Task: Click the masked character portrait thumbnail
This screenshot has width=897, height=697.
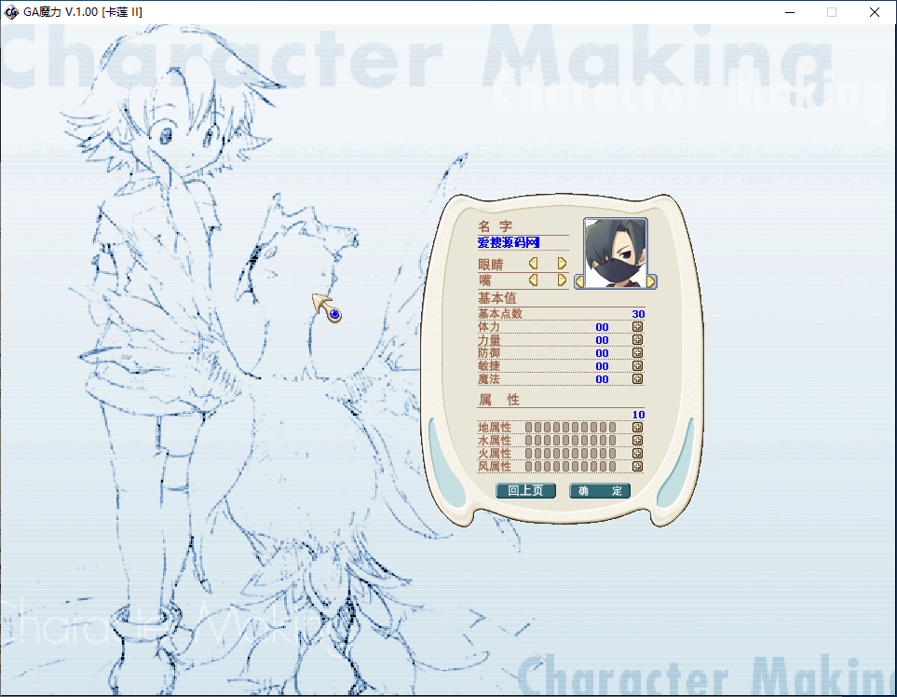Action: pyautogui.click(x=615, y=252)
